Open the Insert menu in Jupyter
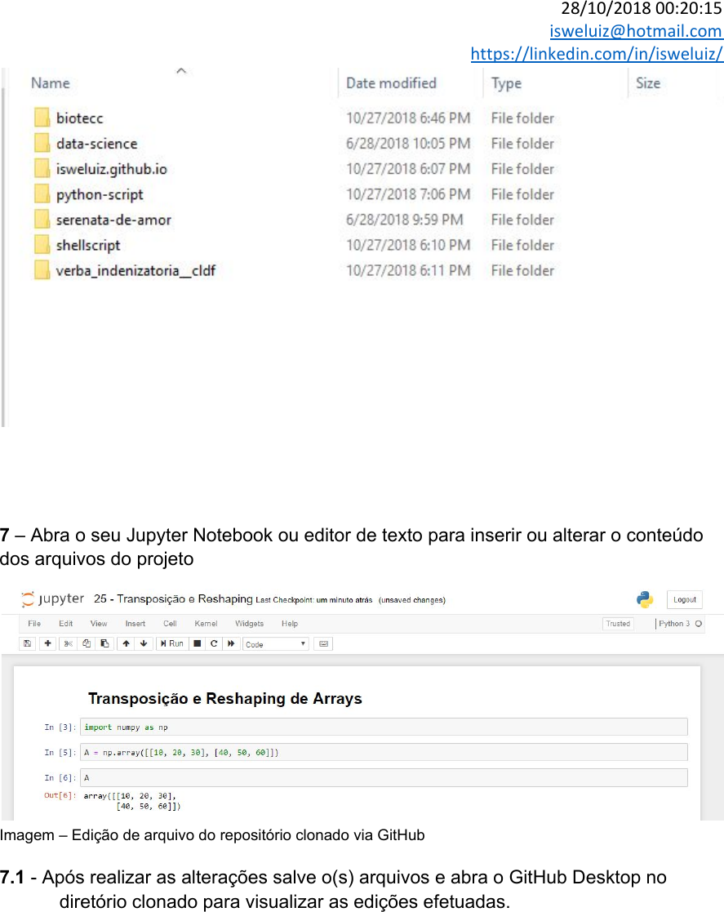 pyautogui.click(x=135, y=624)
